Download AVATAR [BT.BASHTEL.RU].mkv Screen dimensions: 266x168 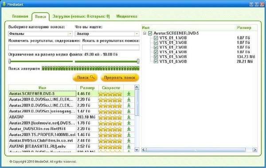[129, 146]
